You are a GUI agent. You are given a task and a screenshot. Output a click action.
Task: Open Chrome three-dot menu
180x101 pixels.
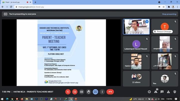(177, 7)
